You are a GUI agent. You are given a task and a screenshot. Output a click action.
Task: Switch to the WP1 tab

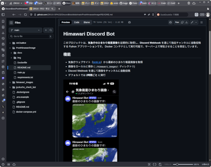coord(57,3)
